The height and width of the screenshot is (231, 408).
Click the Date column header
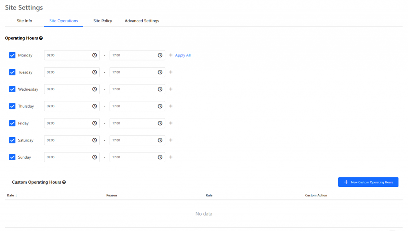(x=10, y=196)
